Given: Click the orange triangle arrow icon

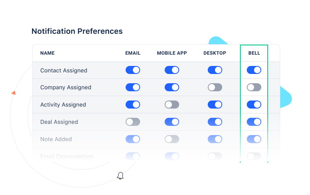Looking at the screenshot, I should pos(13,93).
